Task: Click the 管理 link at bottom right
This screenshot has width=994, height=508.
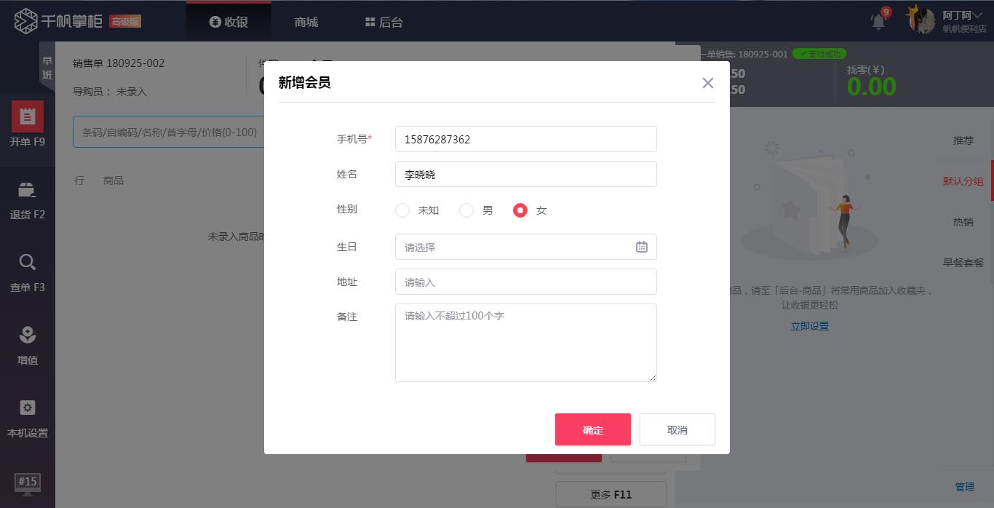Action: (x=964, y=487)
